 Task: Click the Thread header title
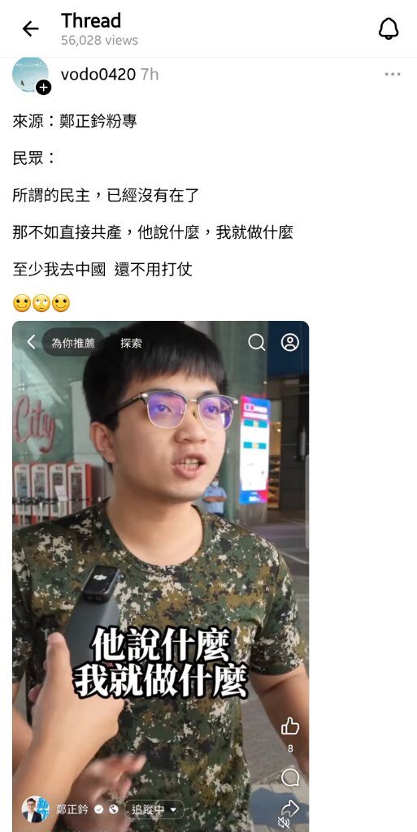[91, 20]
